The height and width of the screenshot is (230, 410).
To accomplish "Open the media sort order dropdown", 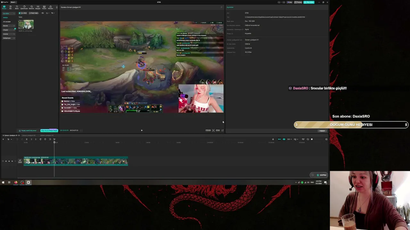I will tap(47, 13).
